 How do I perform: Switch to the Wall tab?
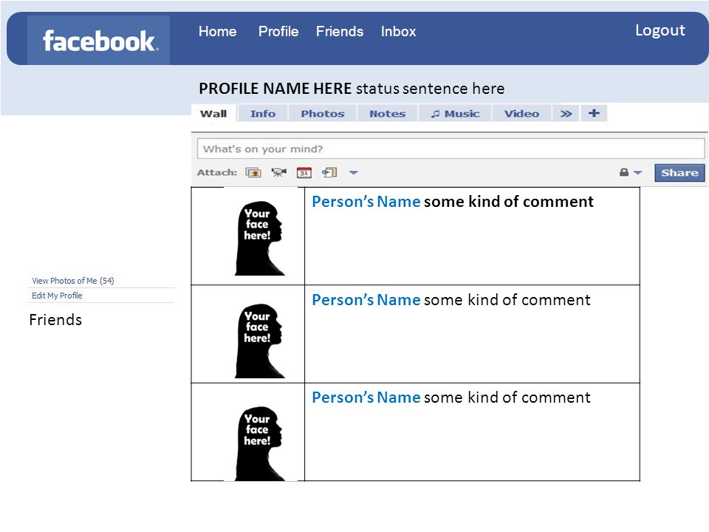tap(213, 114)
